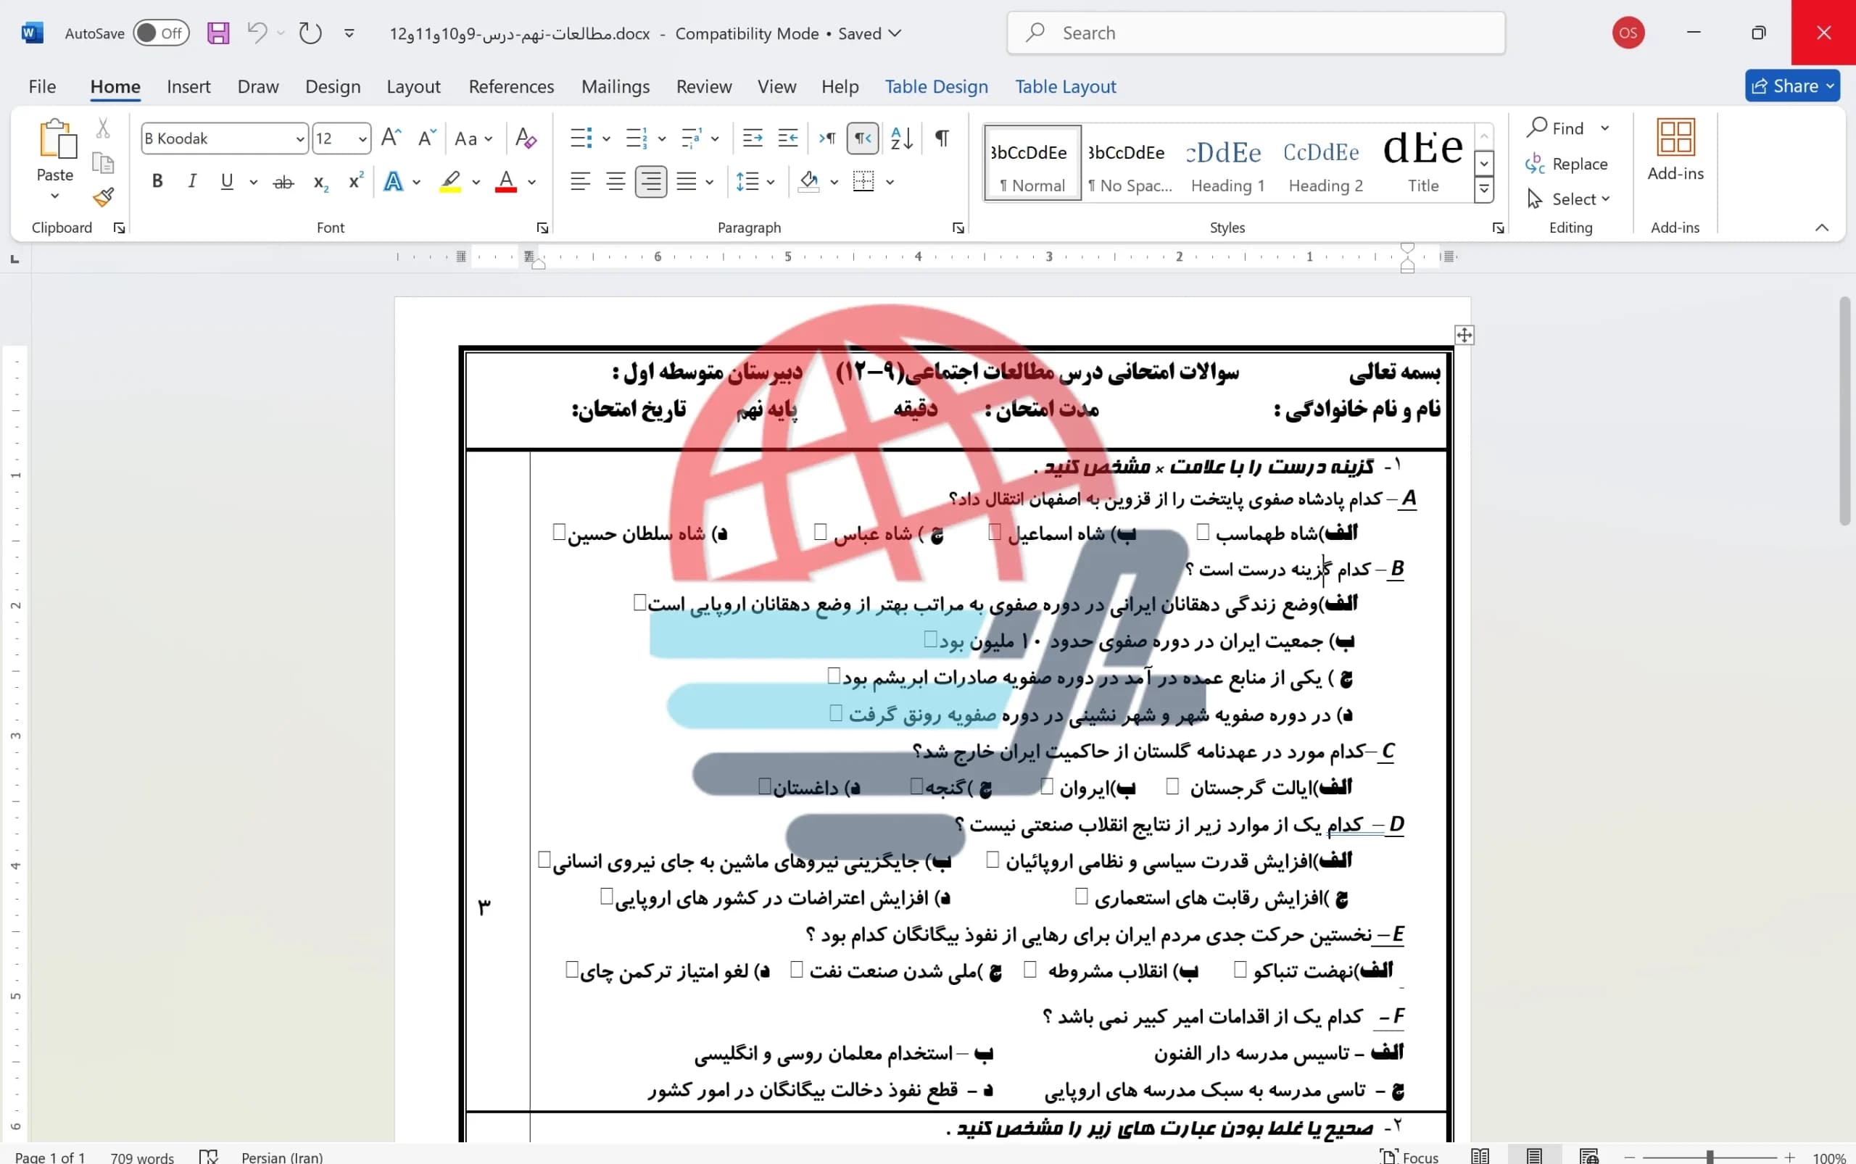Click the Share button
The height and width of the screenshot is (1164, 1856).
(1792, 86)
